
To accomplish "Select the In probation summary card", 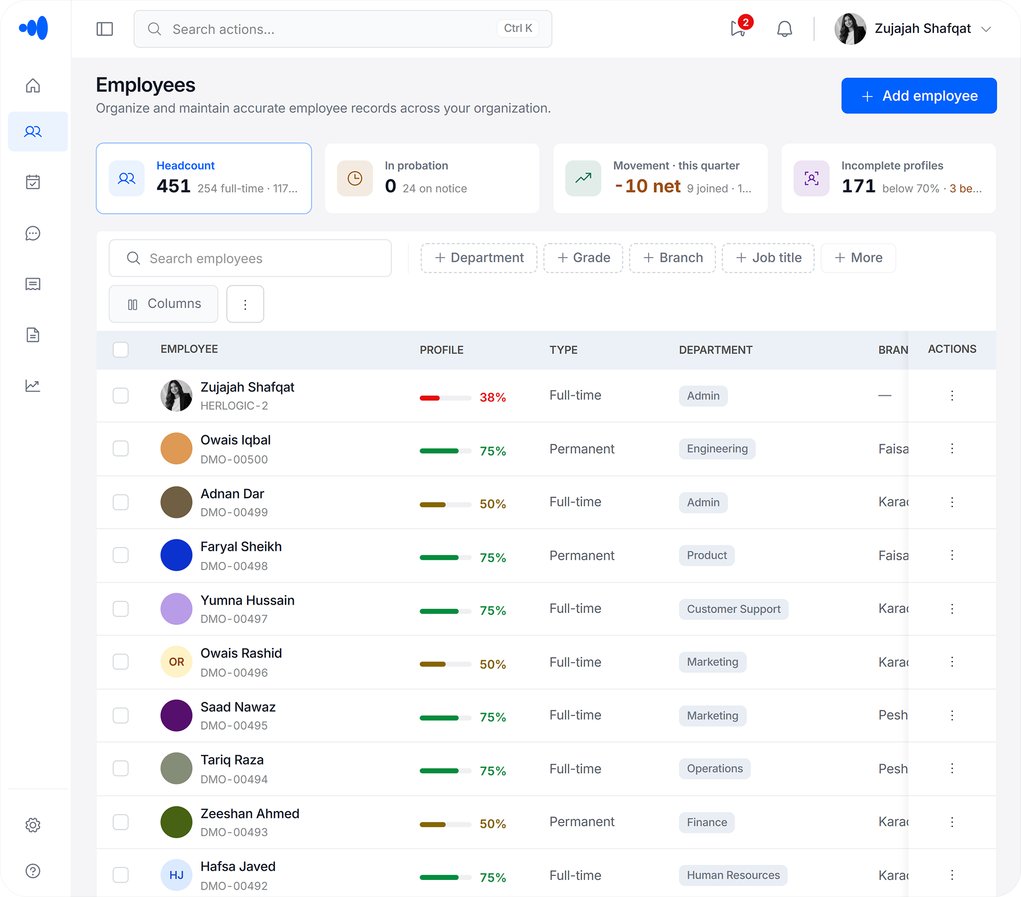I will click(432, 179).
